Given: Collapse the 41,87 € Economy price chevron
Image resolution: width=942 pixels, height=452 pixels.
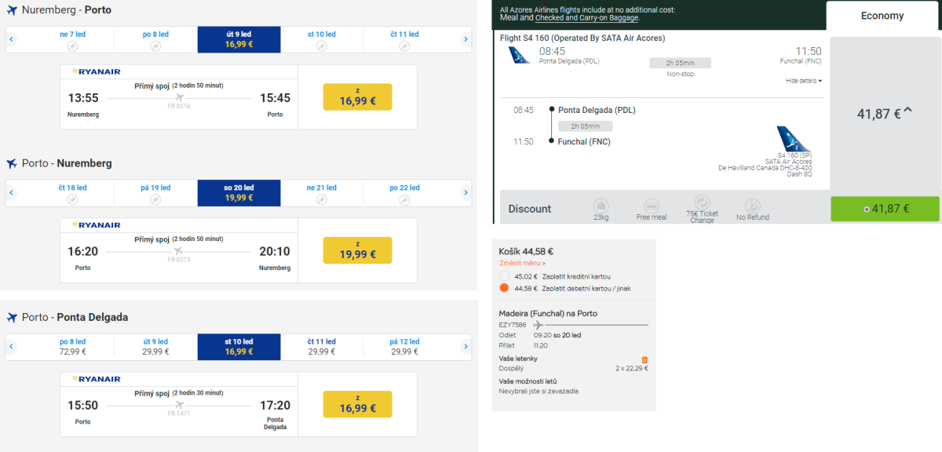Looking at the screenshot, I should (908, 111).
